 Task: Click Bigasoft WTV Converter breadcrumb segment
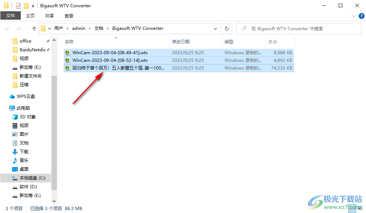coord(138,28)
